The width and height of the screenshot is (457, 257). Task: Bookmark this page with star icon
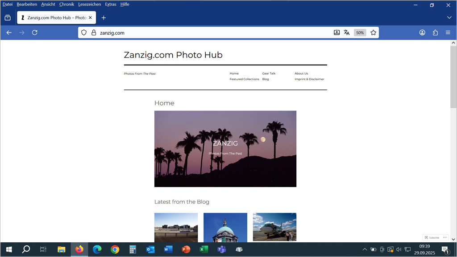(374, 33)
